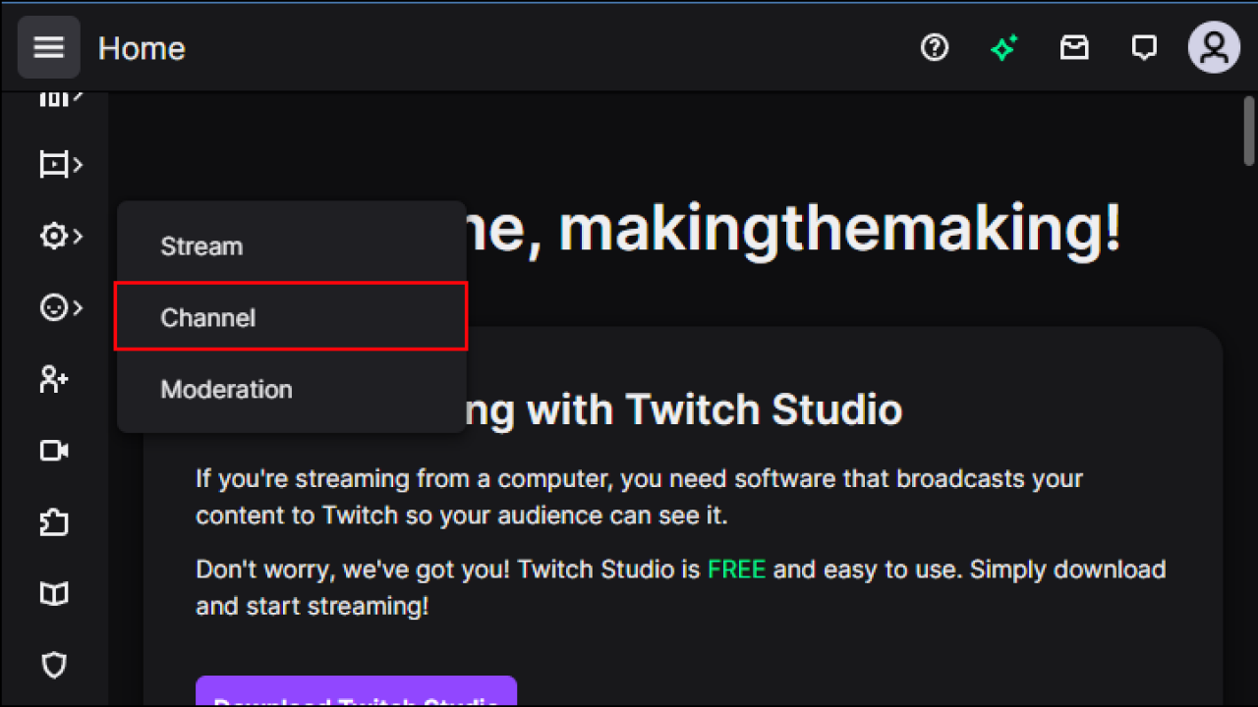Open Video Producer with the camera icon
1258x707 pixels.
tap(53, 451)
